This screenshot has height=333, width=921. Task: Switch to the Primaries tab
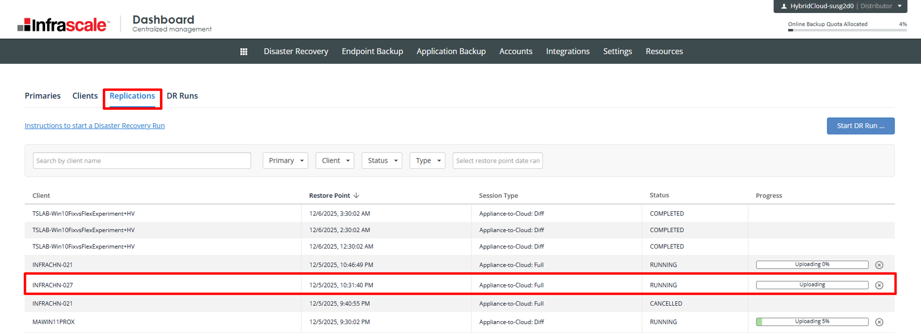(43, 96)
